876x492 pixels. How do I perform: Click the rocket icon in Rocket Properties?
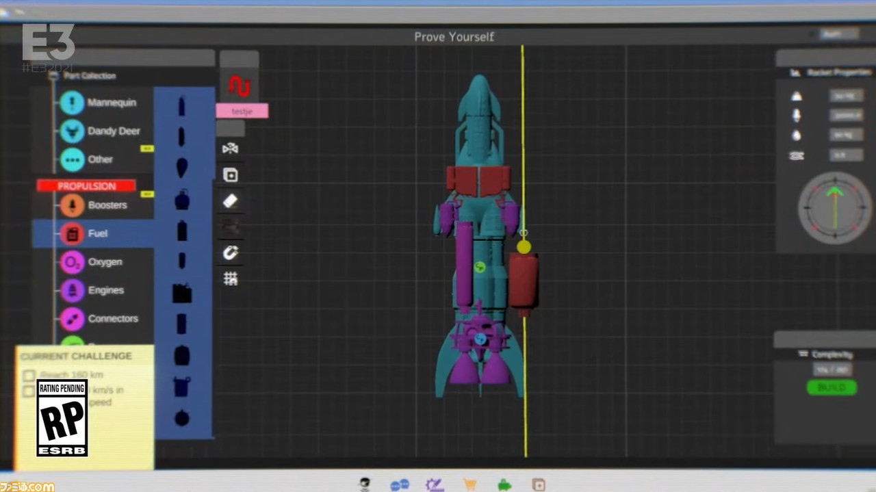click(x=797, y=115)
